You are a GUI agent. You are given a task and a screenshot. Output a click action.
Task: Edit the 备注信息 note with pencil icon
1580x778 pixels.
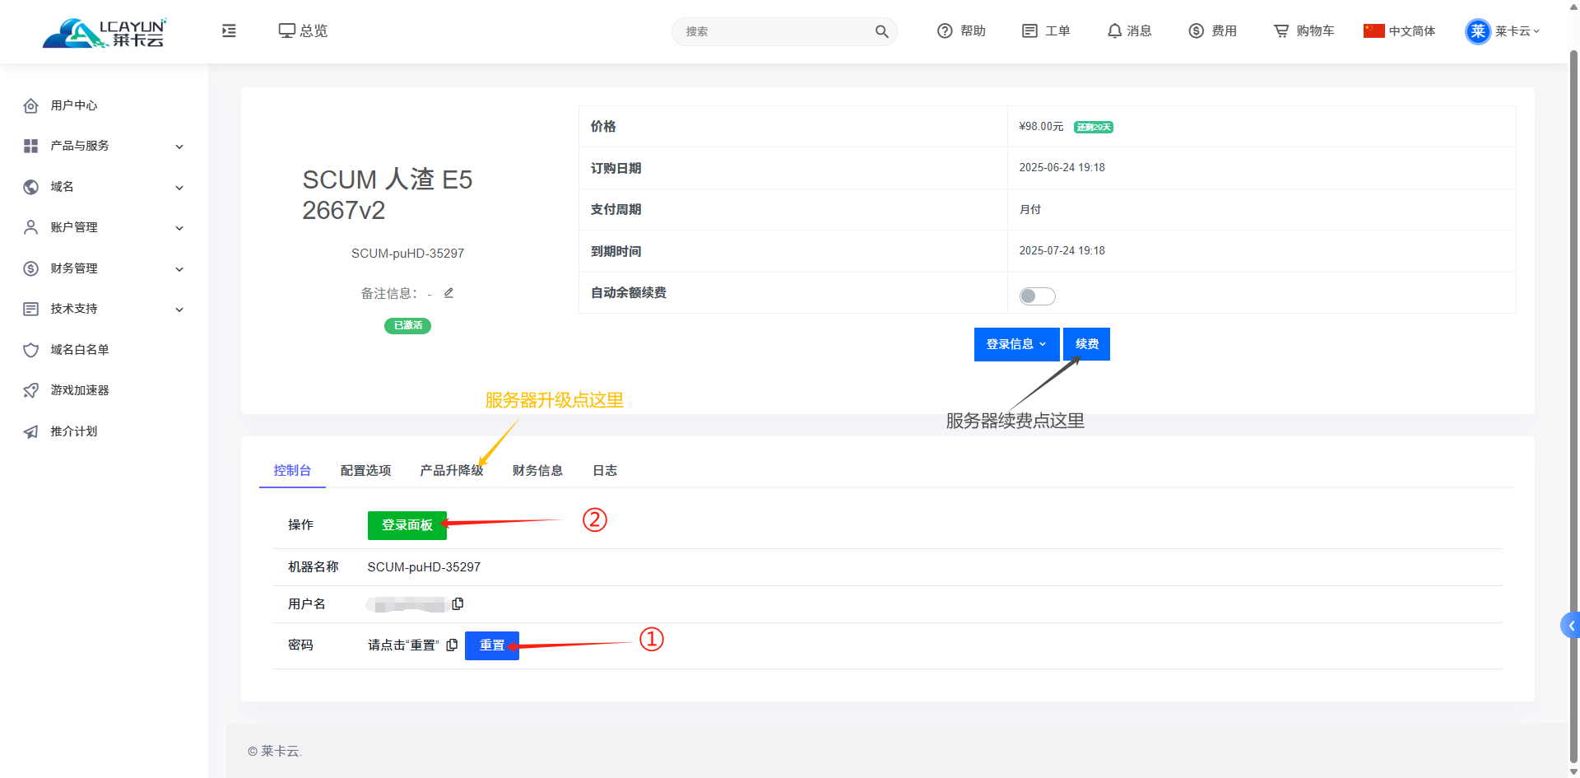pos(448,293)
